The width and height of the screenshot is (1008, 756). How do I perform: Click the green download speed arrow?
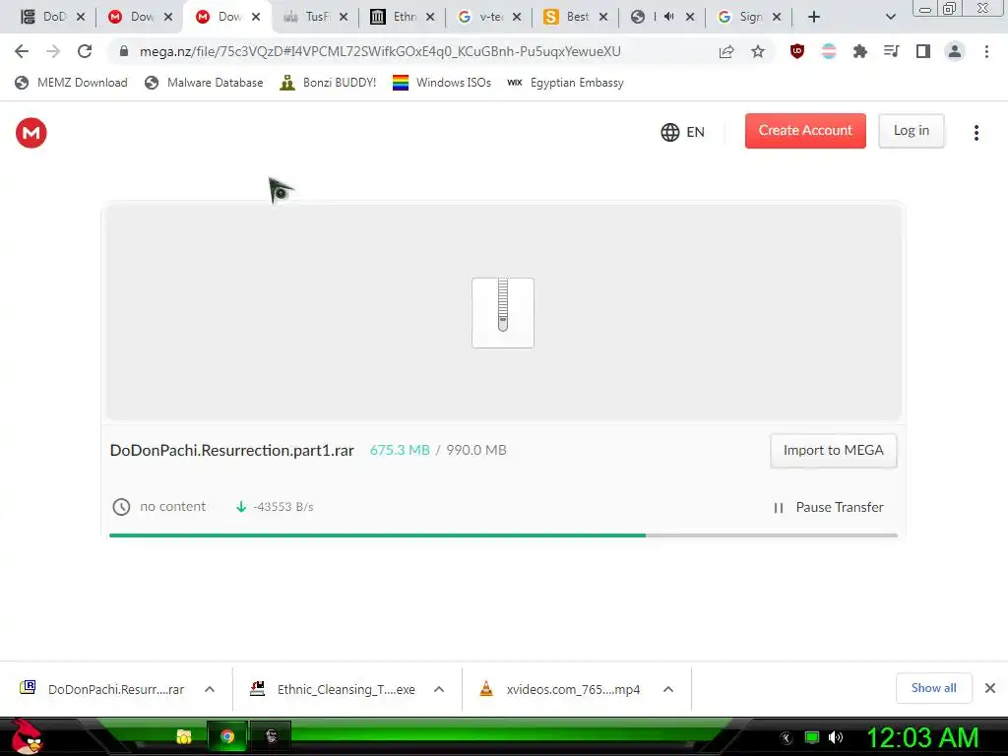[241, 507]
